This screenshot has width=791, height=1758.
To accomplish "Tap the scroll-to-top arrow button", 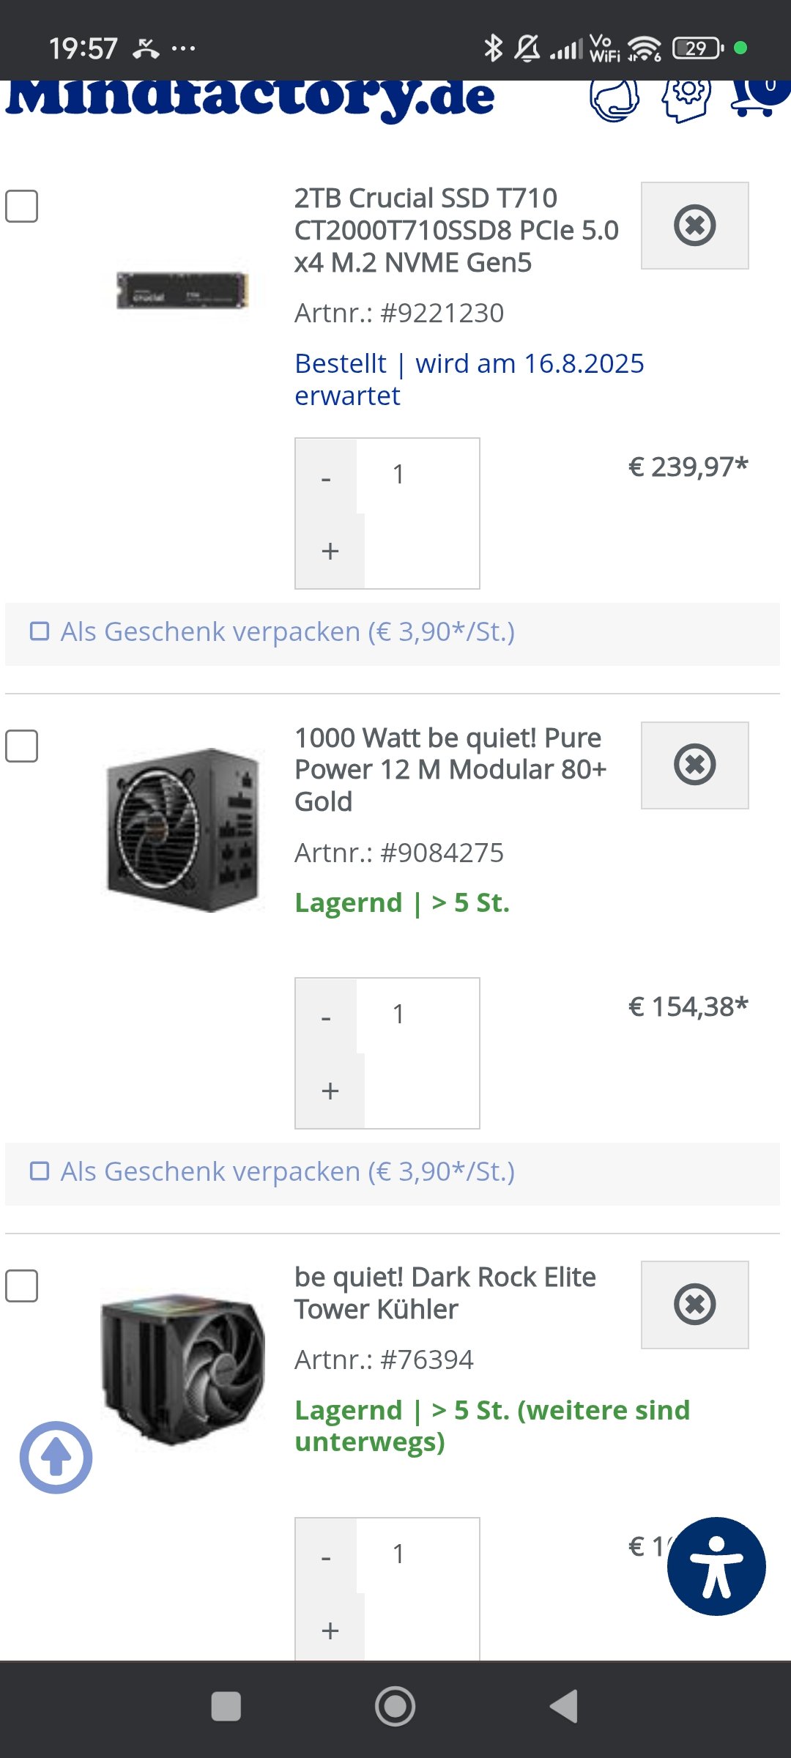I will [x=56, y=1457].
